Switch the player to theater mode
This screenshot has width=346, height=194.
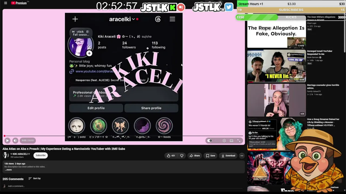[231, 141]
